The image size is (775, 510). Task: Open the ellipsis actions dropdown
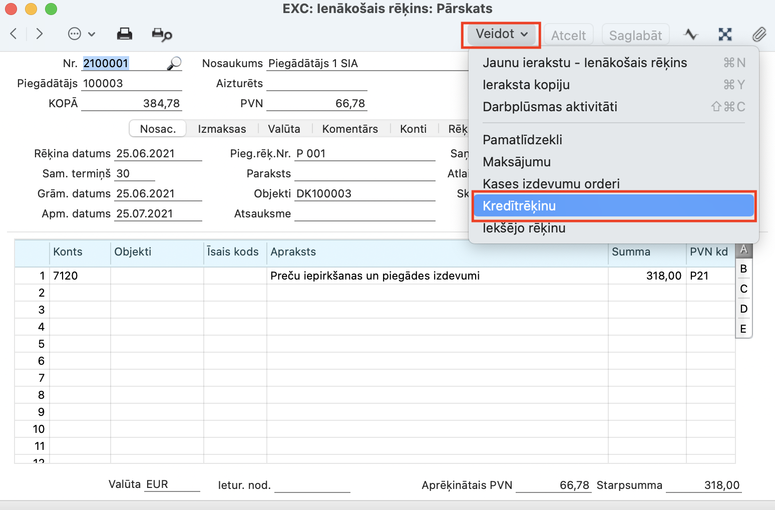[x=81, y=34]
